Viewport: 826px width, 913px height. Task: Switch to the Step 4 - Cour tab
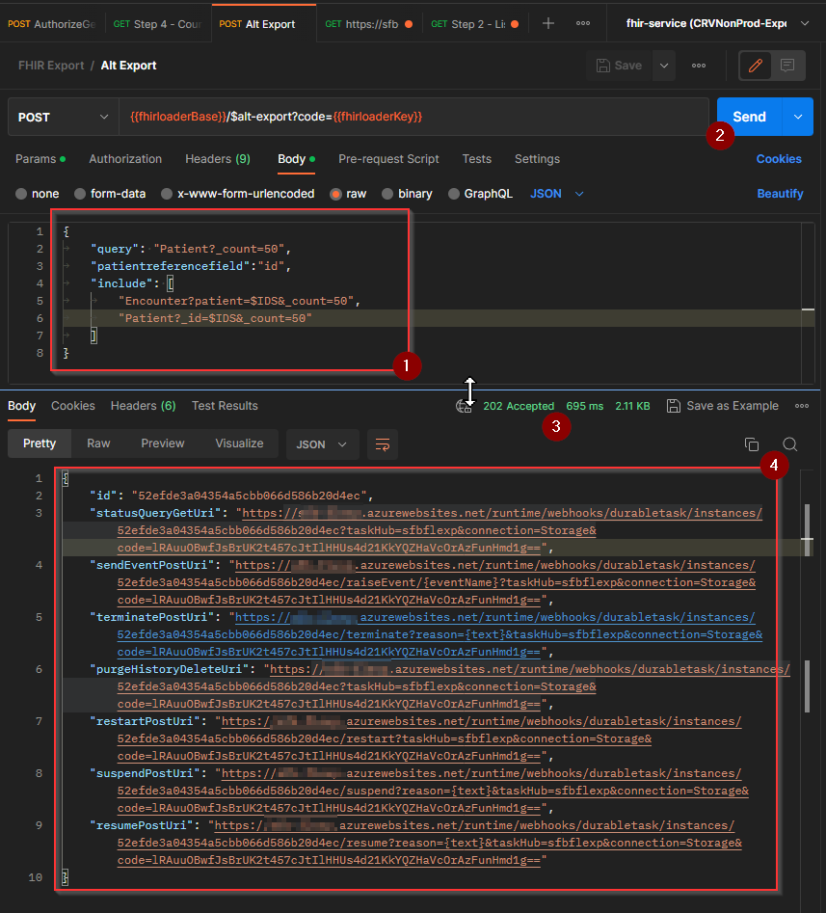coord(157,24)
